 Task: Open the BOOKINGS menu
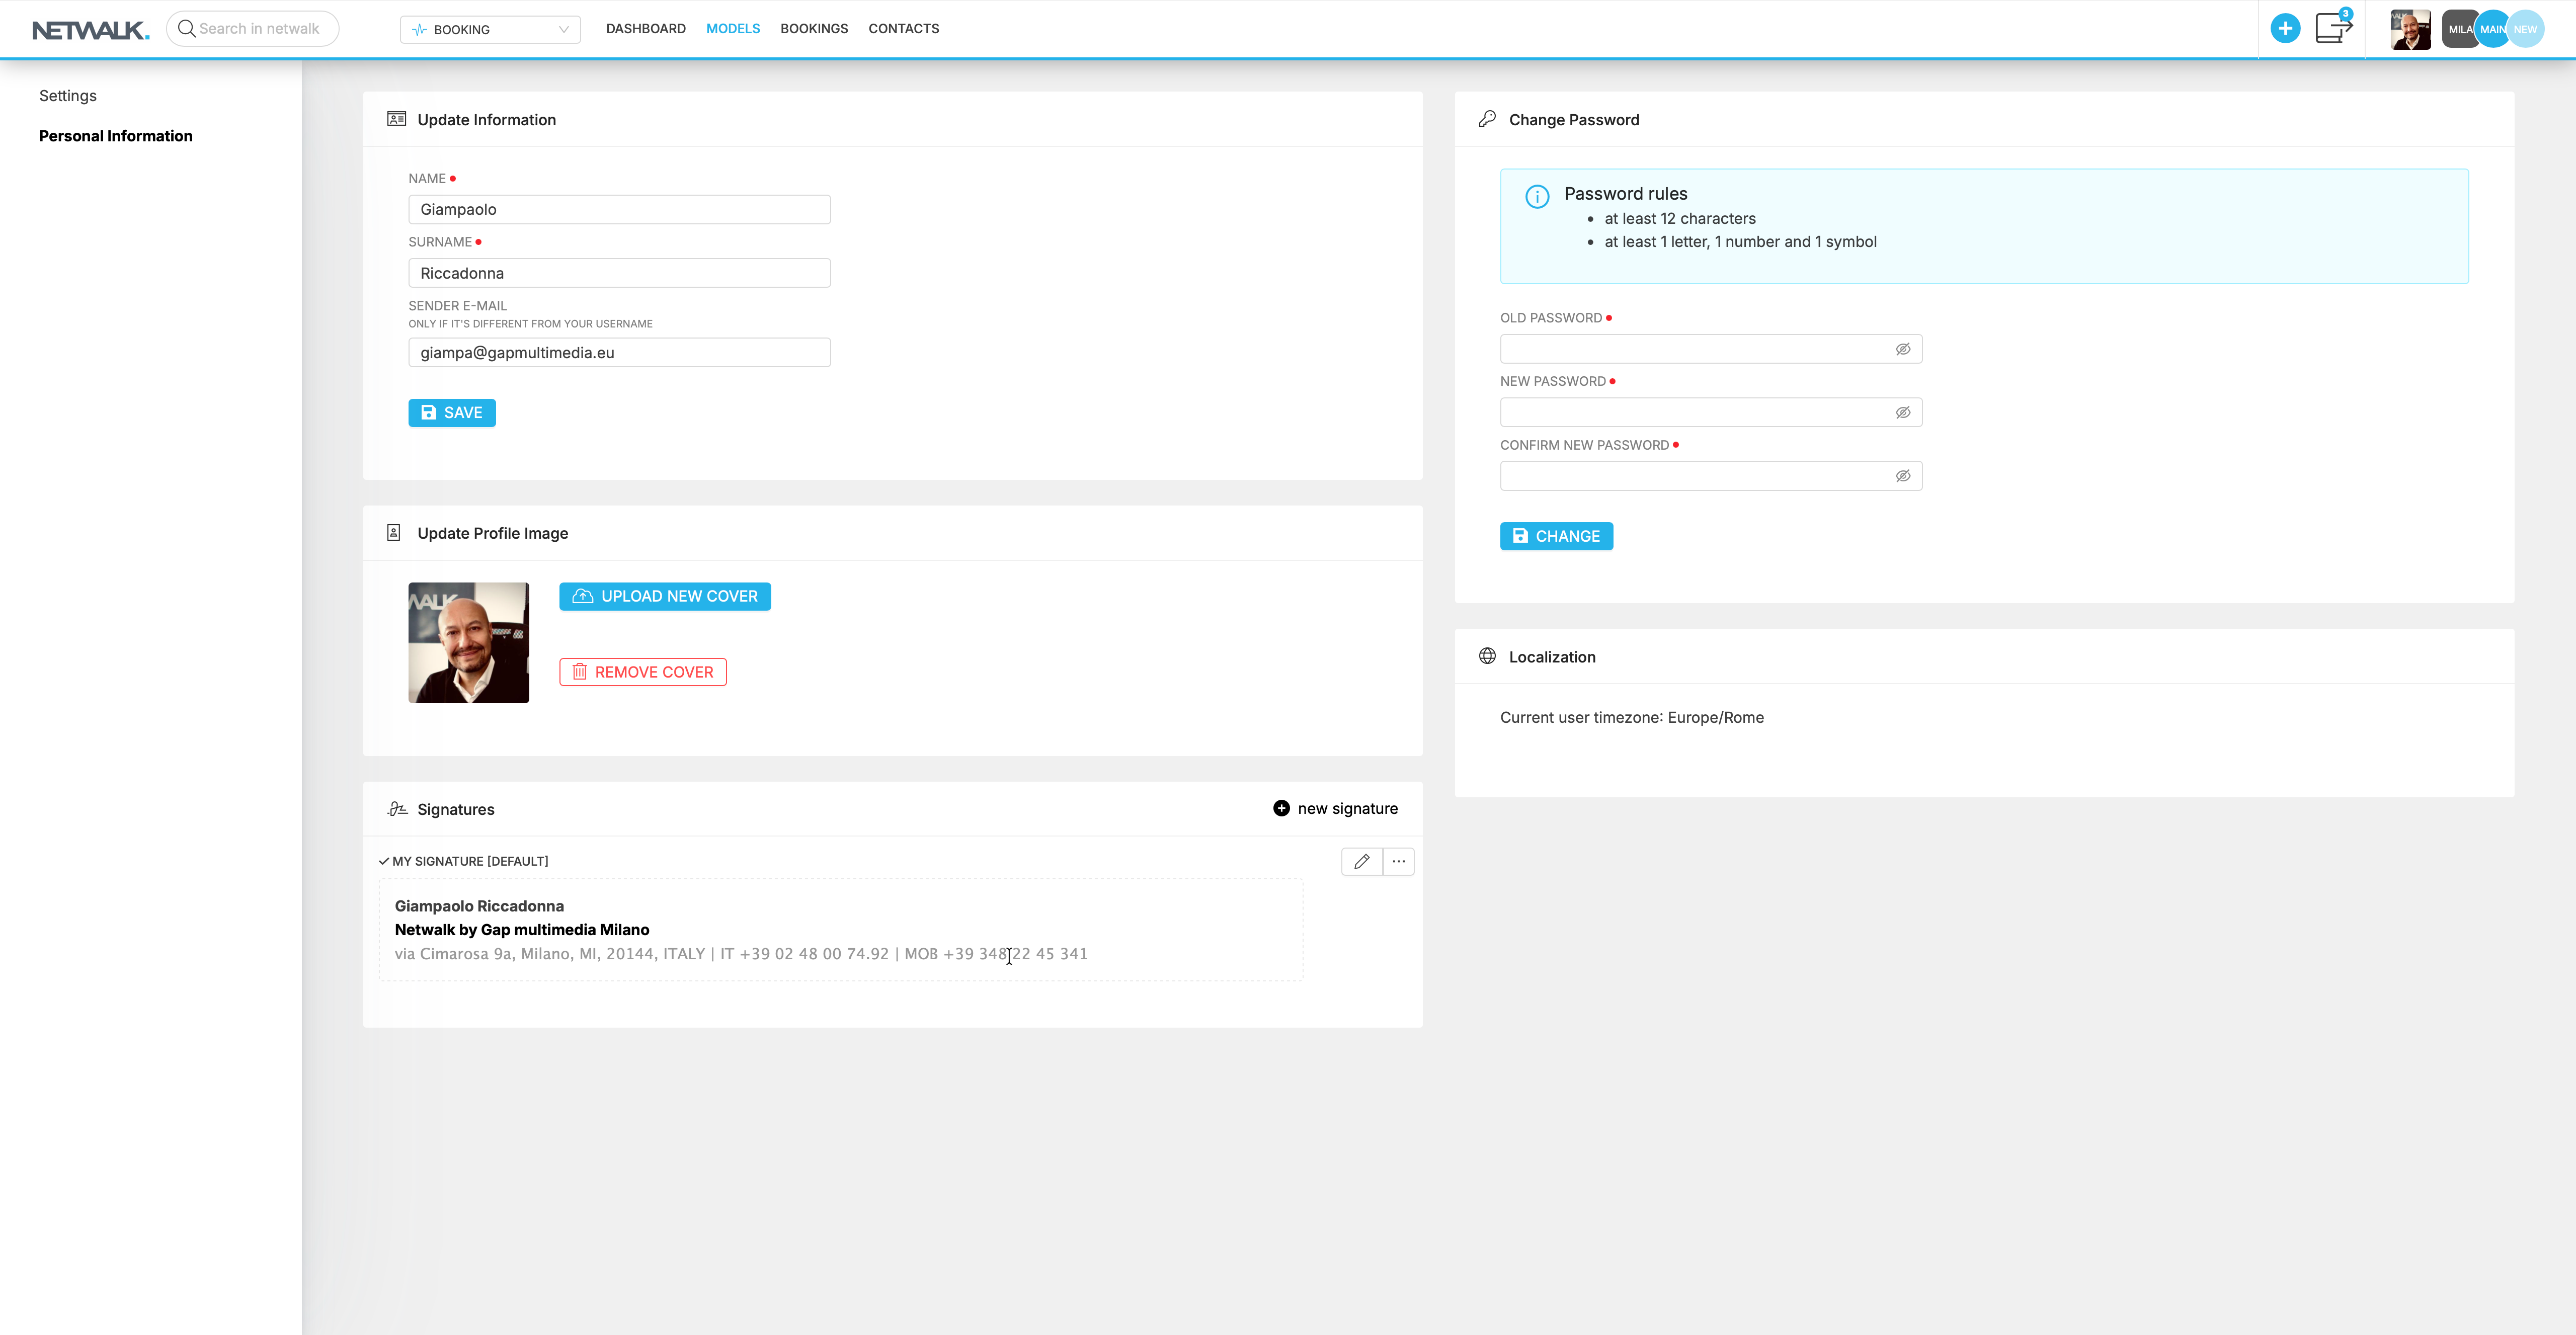(814, 29)
